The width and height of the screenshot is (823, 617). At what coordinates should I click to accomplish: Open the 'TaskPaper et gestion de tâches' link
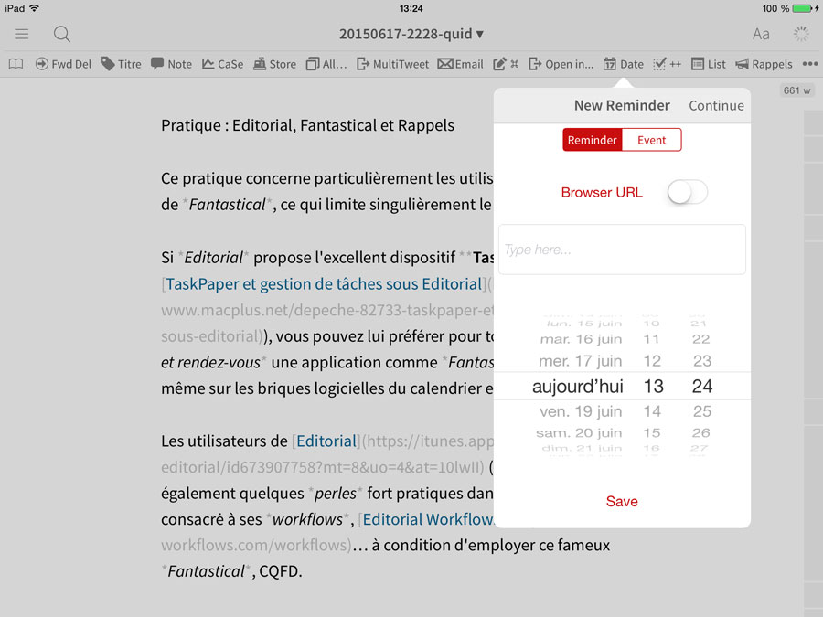tap(324, 284)
